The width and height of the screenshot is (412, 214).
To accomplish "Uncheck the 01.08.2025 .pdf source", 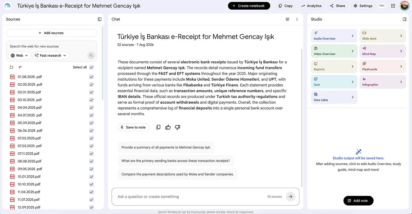I will (91, 77).
